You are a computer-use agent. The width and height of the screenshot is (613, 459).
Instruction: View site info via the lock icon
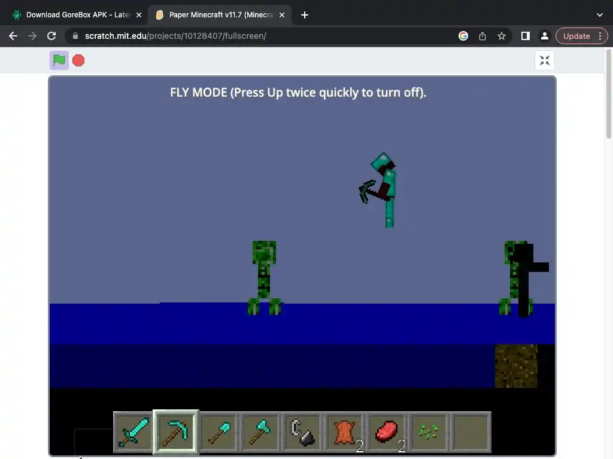click(x=75, y=36)
